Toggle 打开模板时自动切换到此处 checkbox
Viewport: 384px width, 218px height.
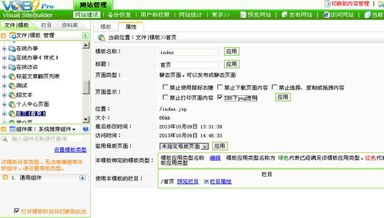click(17, 211)
